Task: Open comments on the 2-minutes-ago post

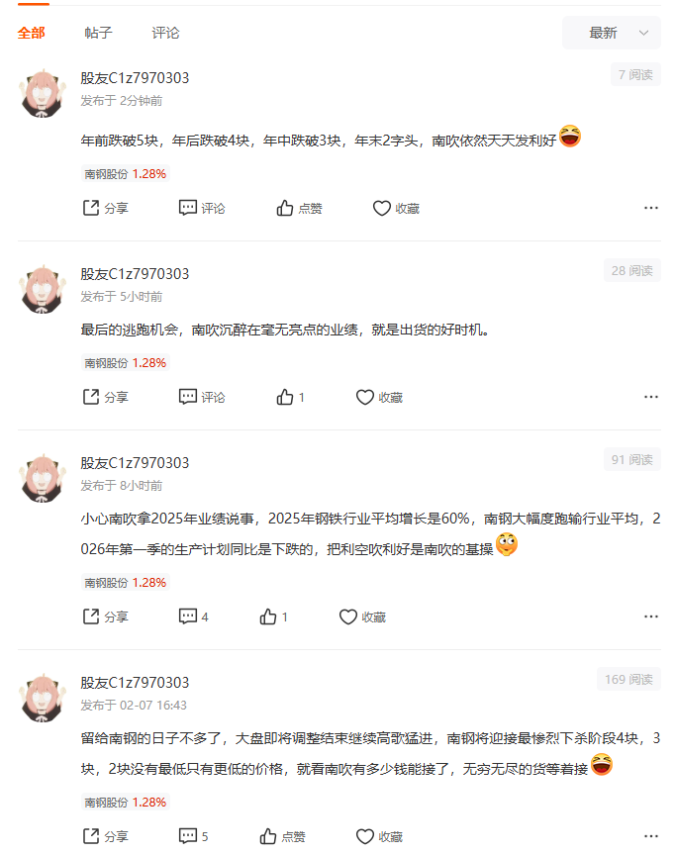Action: click(202, 208)
